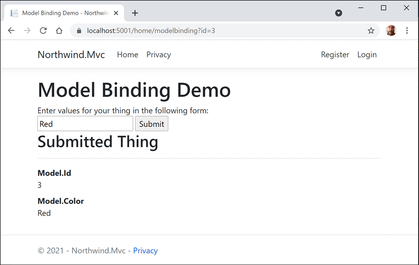Open the Chrome three-dot menu
419x265 pixels.
(407, 30)
